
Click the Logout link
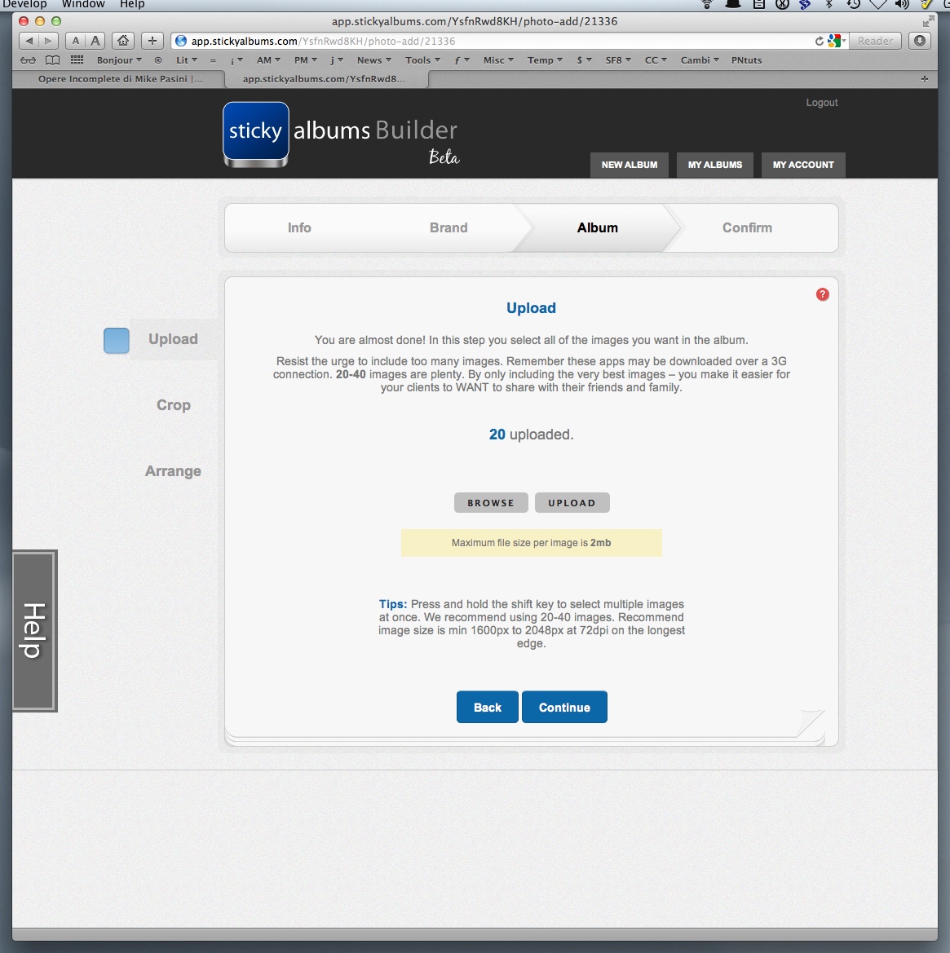821,103
